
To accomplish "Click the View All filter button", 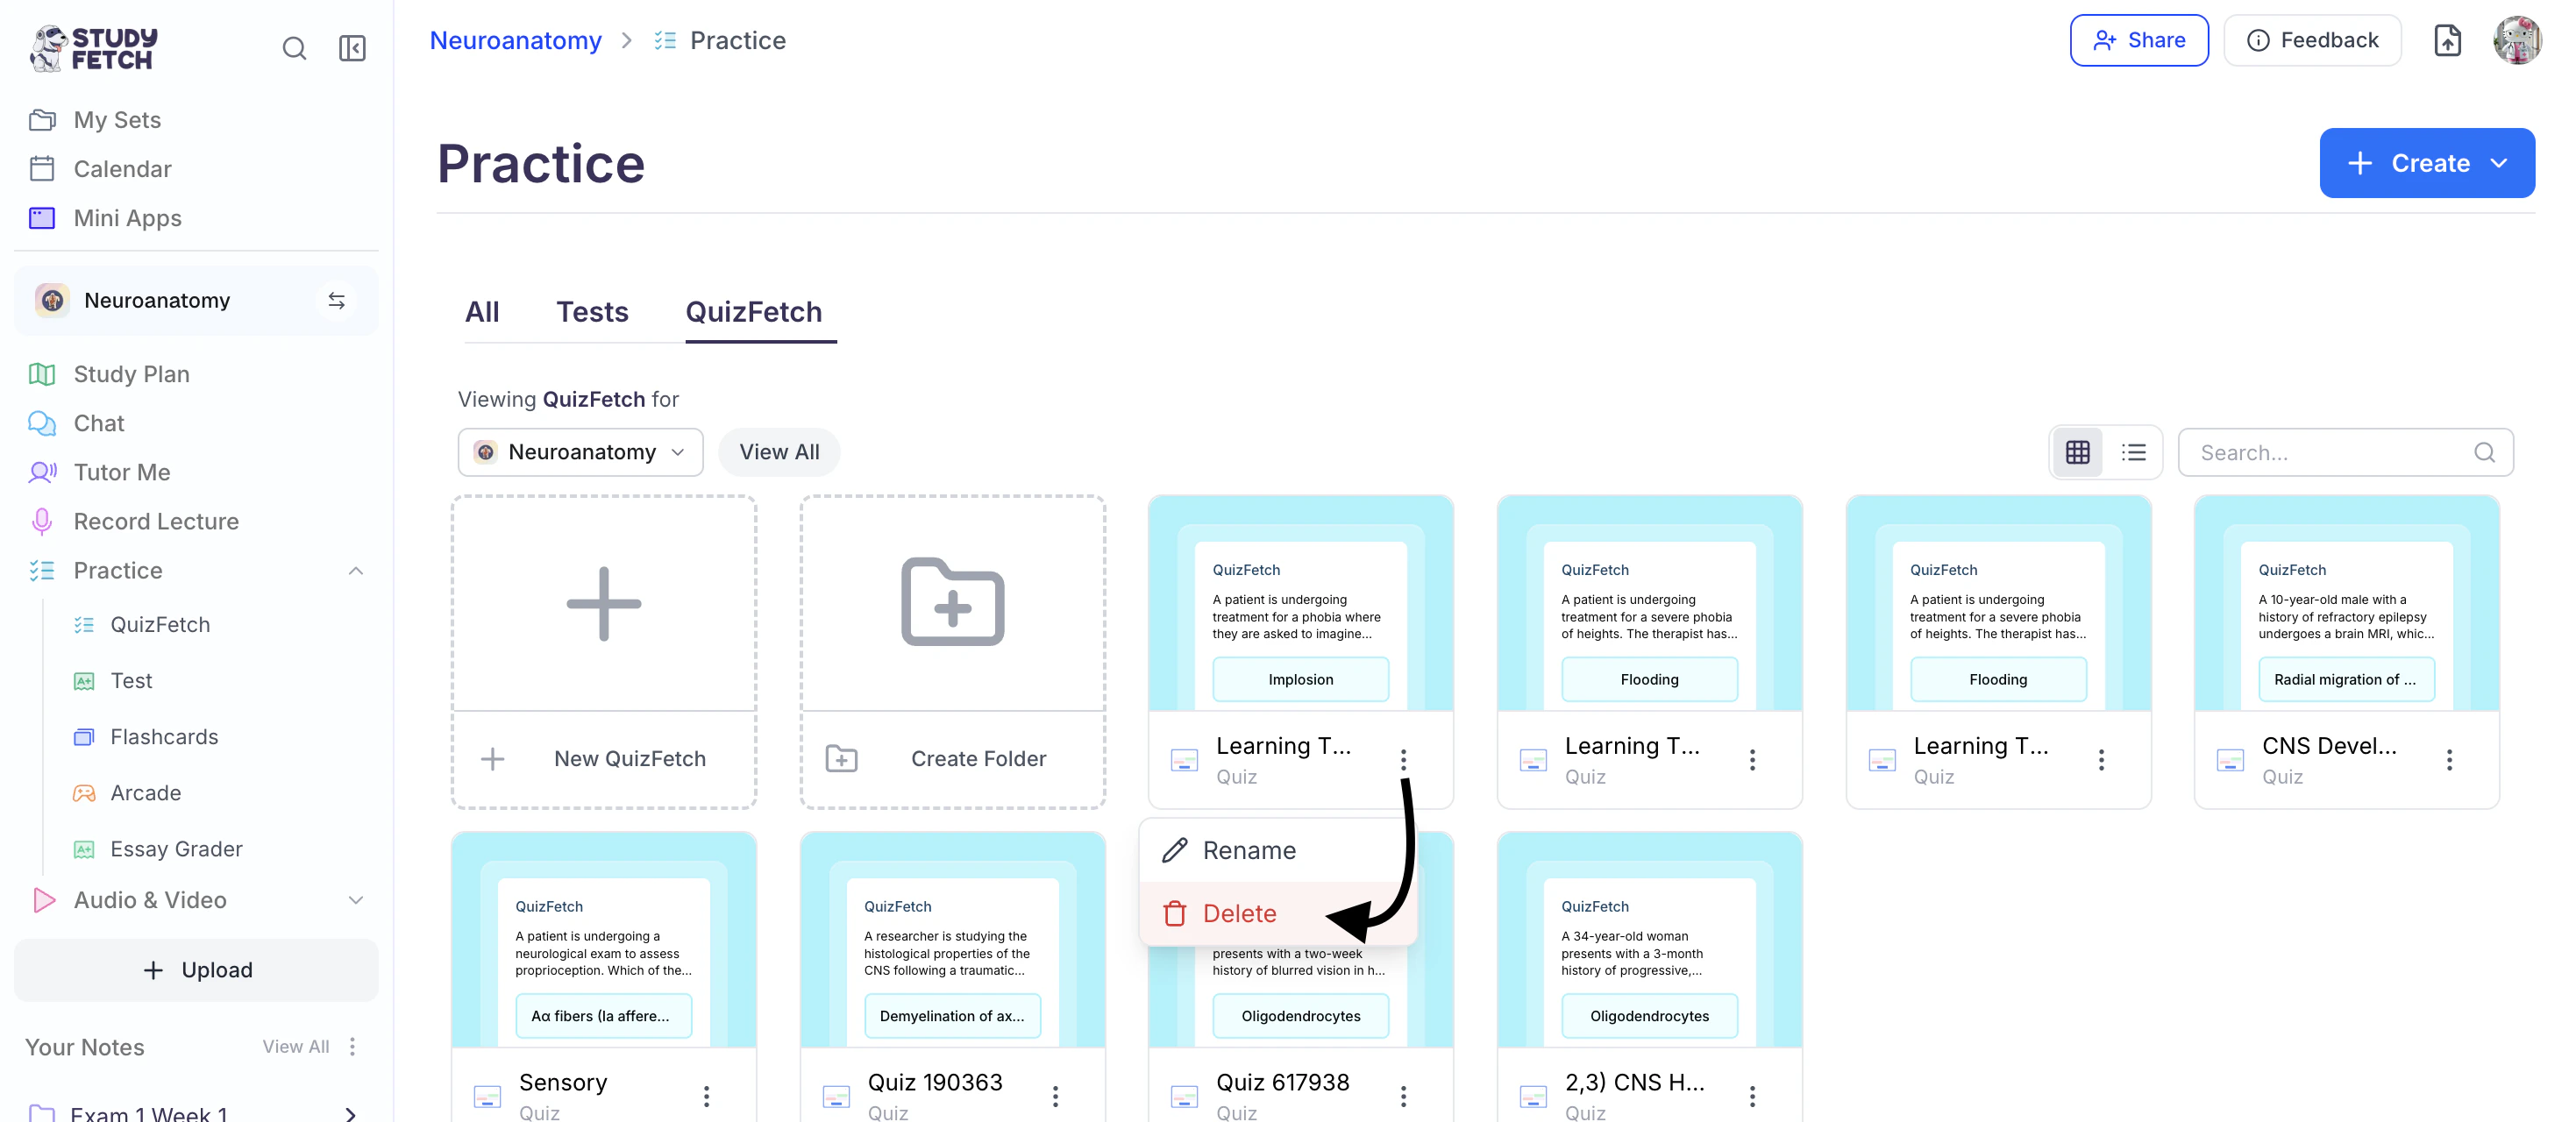I will click(779, 452).
